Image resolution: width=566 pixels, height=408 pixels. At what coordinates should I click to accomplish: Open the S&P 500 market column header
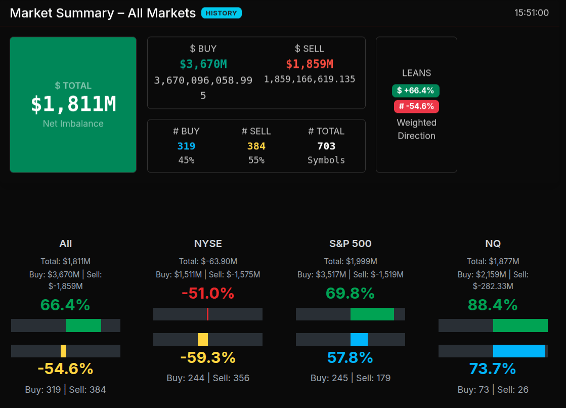point(351,243)
